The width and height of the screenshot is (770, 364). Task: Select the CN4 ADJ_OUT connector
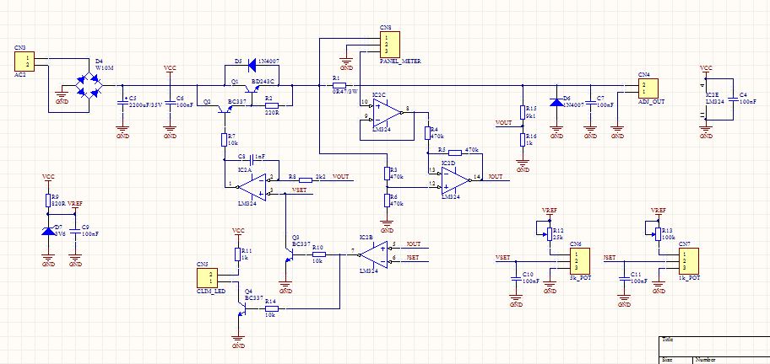(647, 88)
